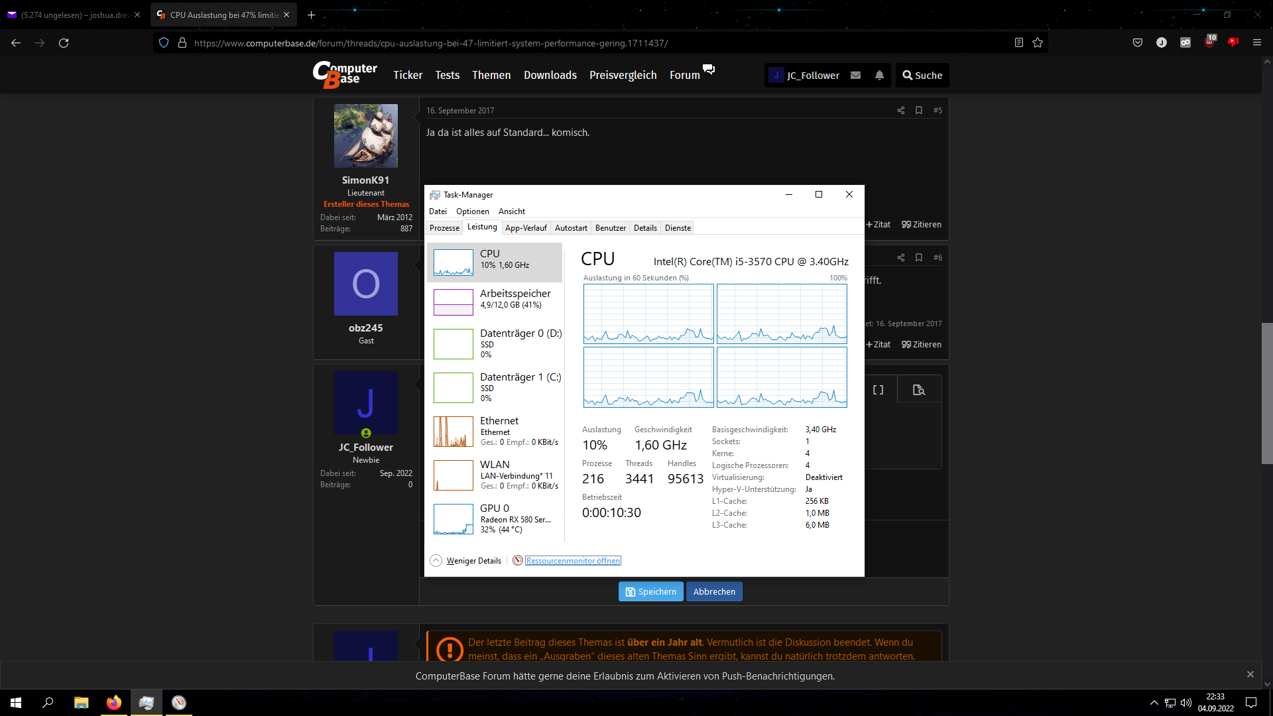
Task: Show hidden system tray icons chevron
Action: pos(1154,703)
